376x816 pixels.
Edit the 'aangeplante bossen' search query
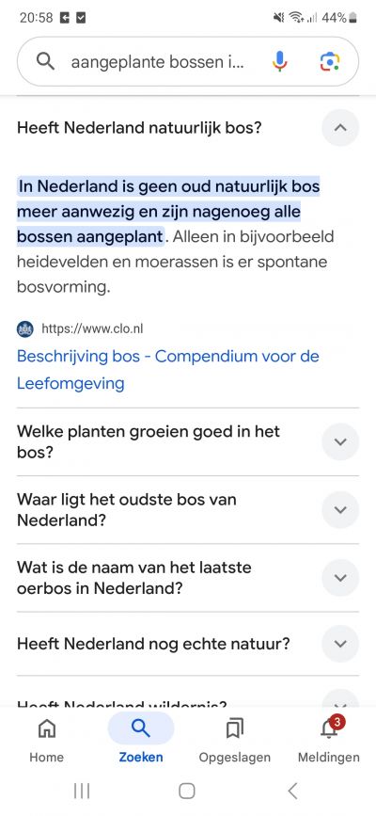[157, 62]
